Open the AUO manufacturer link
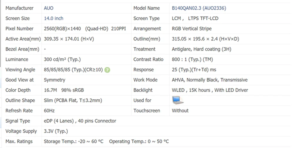 point(49,8)
